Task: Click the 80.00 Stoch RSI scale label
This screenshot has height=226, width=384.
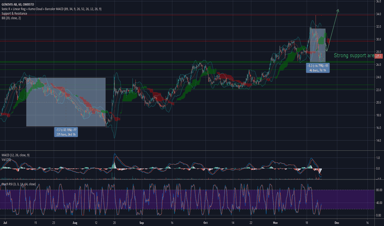Action: point(379,190)
